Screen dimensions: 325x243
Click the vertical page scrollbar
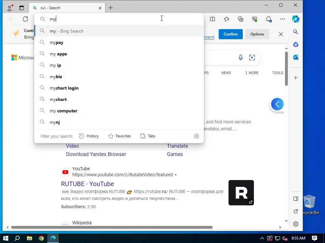(x=286, y=68)
